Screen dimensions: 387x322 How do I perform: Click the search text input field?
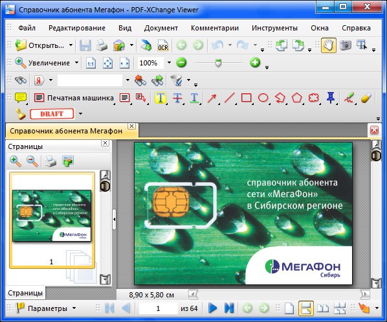[90, 80]
